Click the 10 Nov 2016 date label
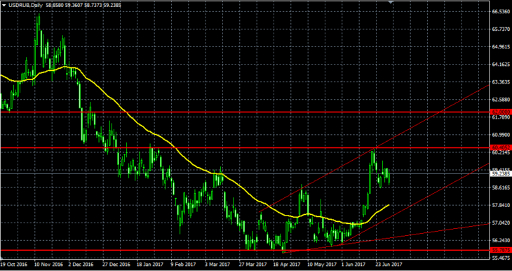Image resolution: width=512 pixels, height=271 pixels. [x=48, y=264]
